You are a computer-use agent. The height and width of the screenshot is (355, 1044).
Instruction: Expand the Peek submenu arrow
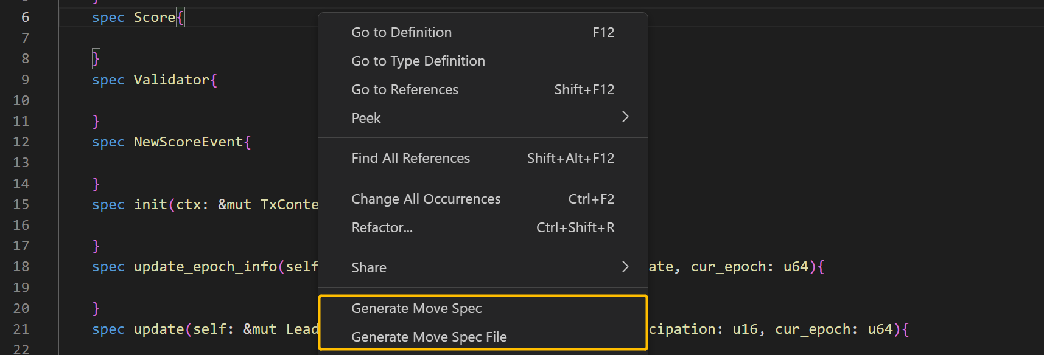625,117
